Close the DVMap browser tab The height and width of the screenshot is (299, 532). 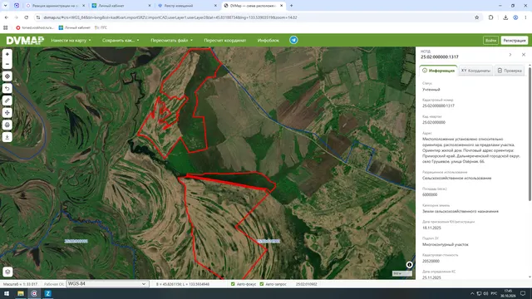point(281,6)
